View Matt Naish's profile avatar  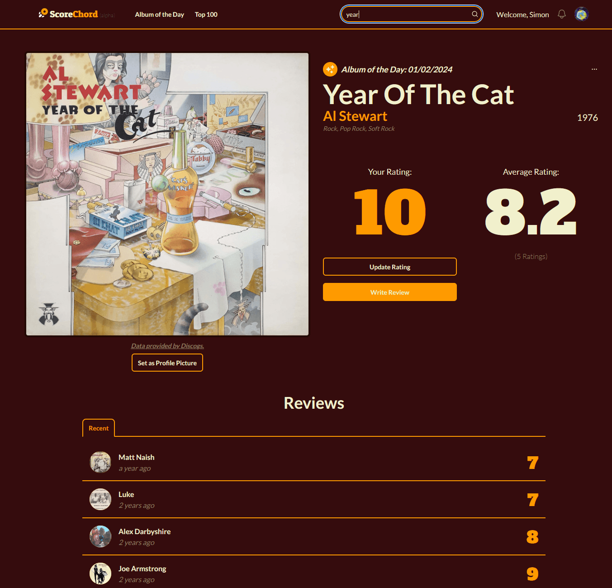(x=100, y=462)
